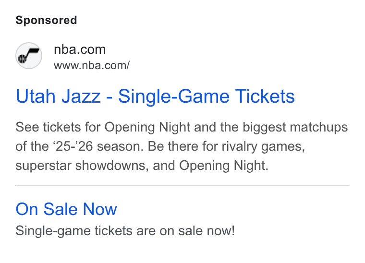
Task: Click the Opening Night ad description text
Action: coord(182,146)
